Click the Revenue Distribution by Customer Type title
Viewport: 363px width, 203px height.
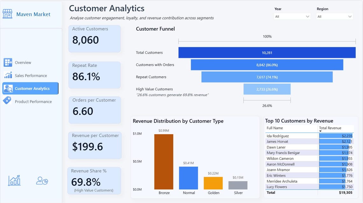(x=178, y=121)
